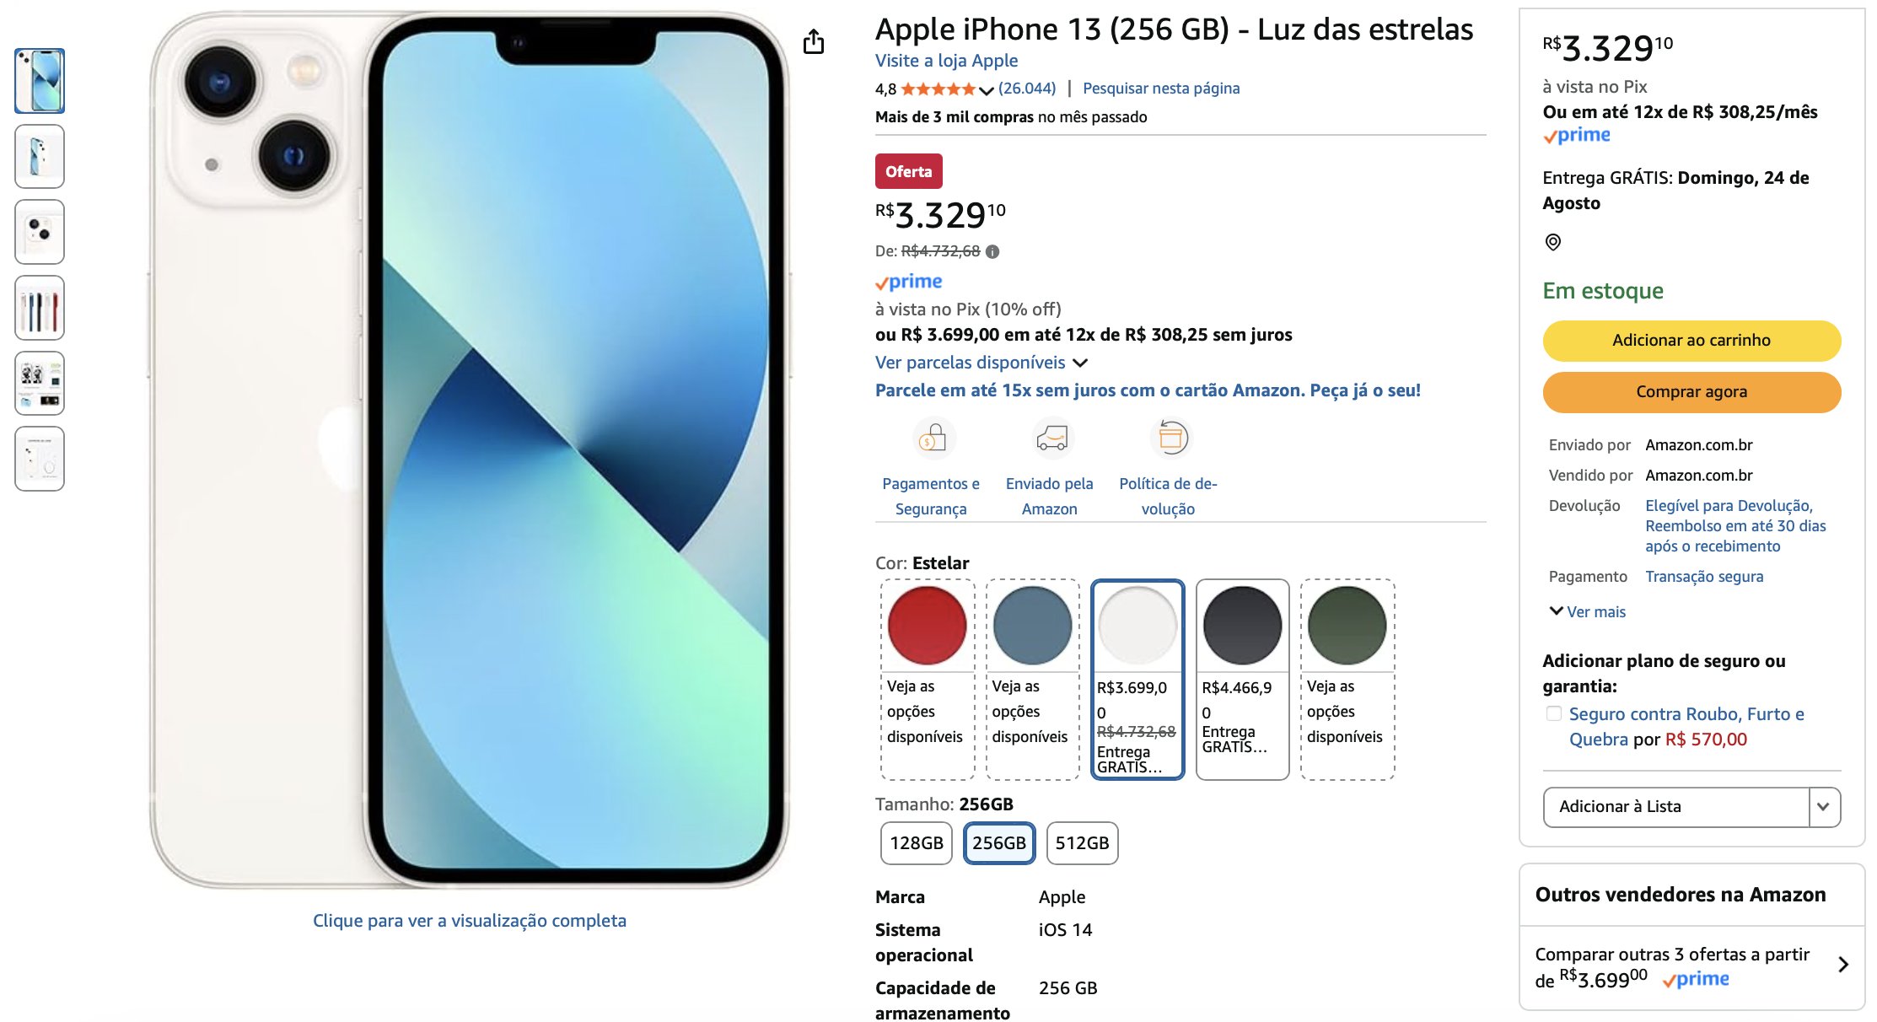This screenshot has width=1877, height=1022.
Task: Open the Adicionar à Lista dropdown arrow
Action: [1824, 807]
